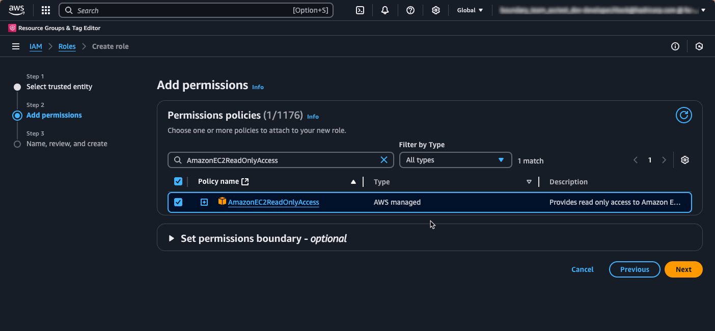Click the Description column header
715x331 pixels.
click(x=568, y=182)
